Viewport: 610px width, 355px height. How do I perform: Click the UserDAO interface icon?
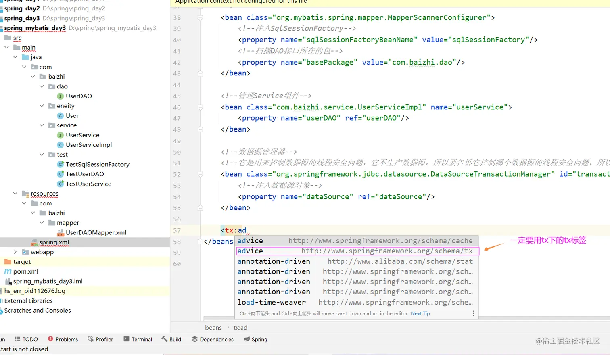pyautogui.click(x=61, y=96)
